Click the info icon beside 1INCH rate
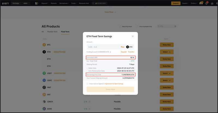218x113 pixels. (x=89, y=102)
